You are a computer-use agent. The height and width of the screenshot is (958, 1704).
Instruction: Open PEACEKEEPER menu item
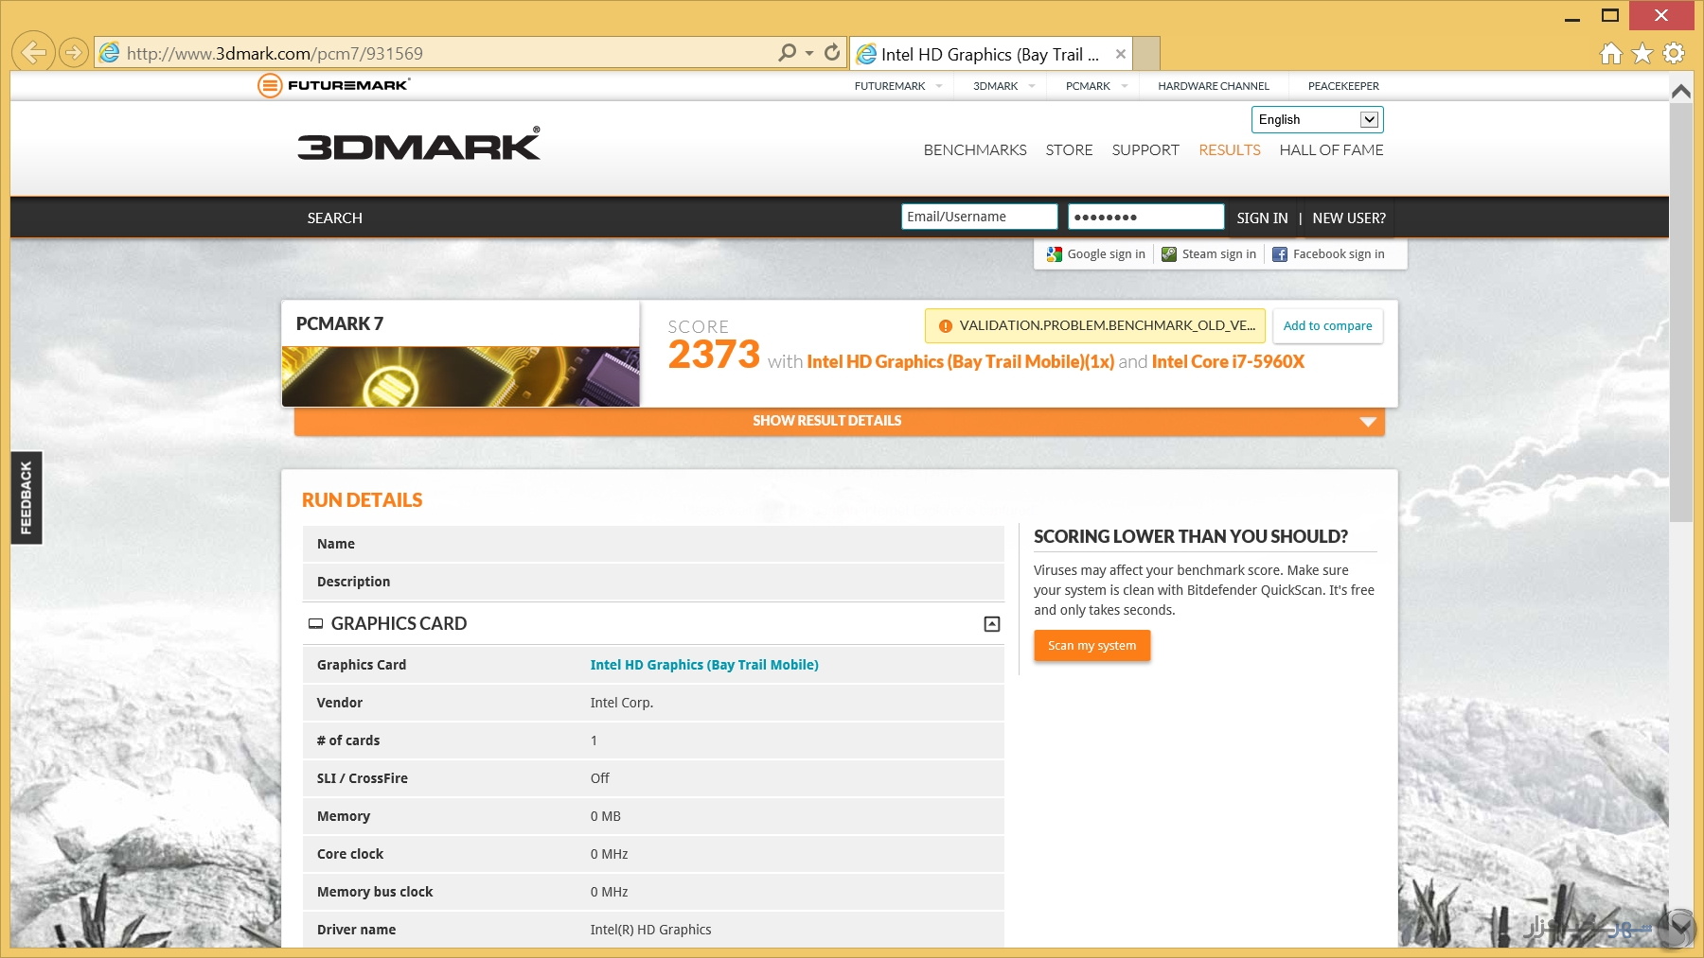(1343, 86)
